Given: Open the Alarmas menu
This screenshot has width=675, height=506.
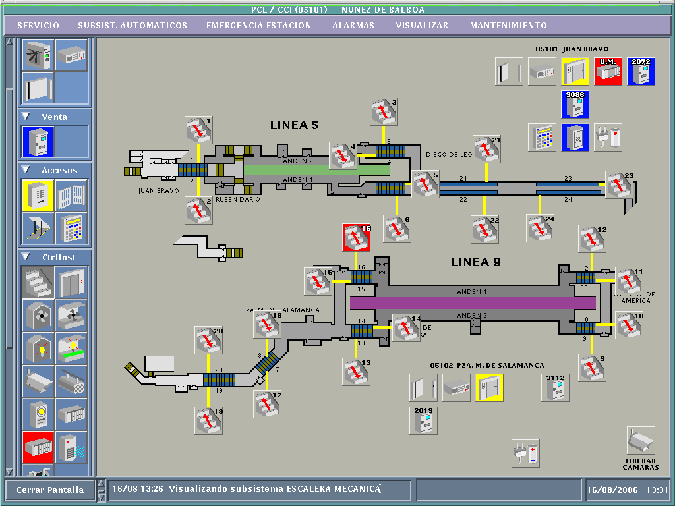Looking at the screenshot, I should (353, 26).
